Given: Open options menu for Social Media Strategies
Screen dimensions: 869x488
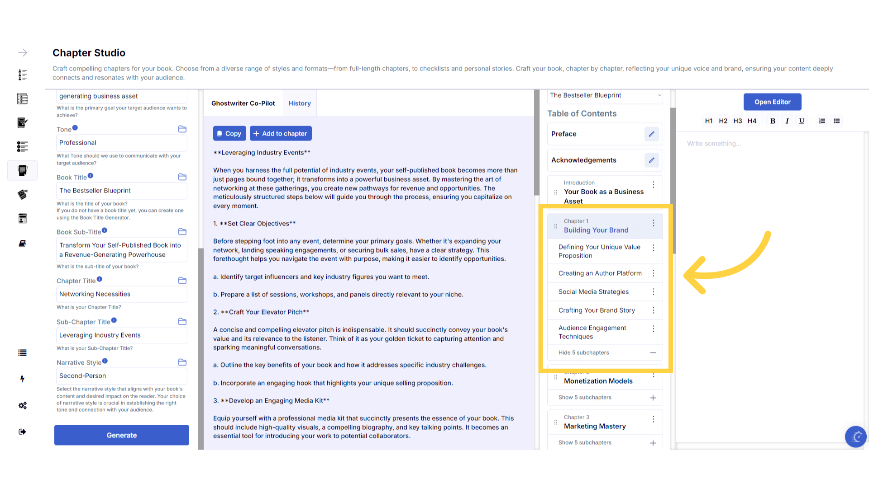Looking at the screenshot, I should point(653,292).
